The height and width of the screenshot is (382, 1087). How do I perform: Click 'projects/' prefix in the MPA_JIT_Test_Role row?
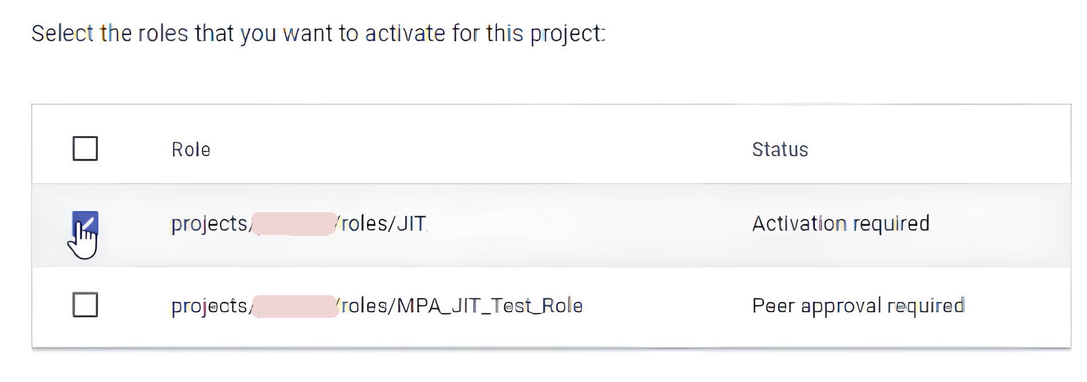[210, 306]
